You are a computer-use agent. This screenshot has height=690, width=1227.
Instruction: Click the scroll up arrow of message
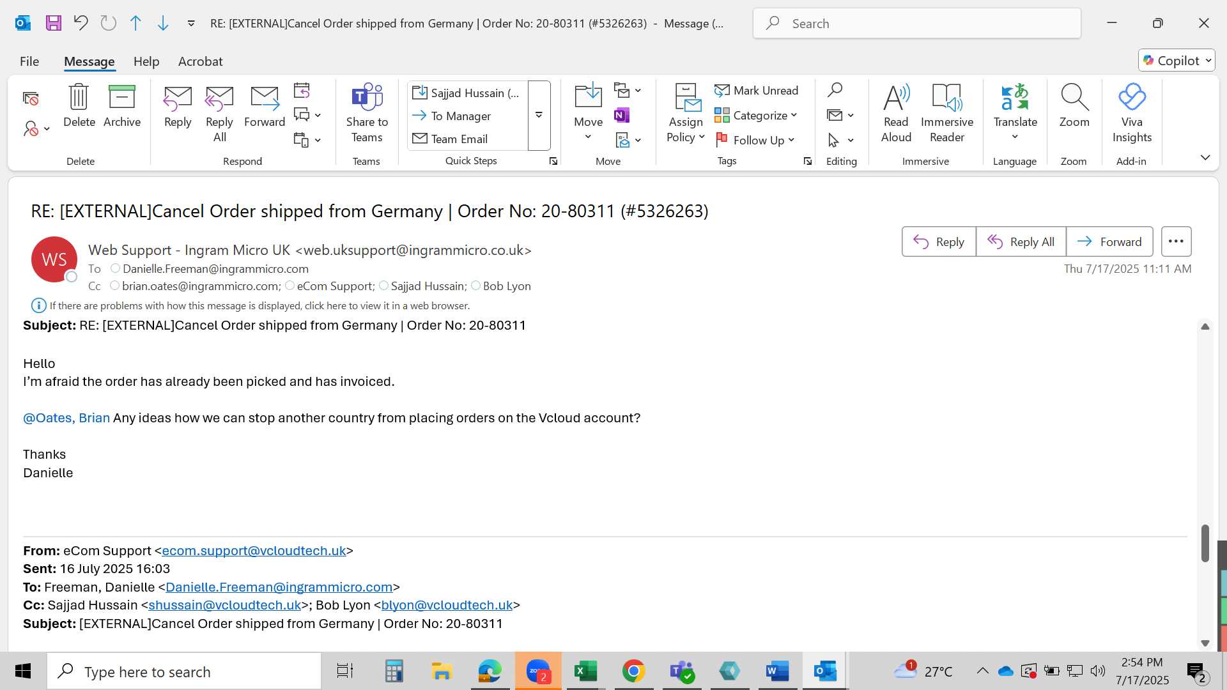click(x=1205, y=326)
